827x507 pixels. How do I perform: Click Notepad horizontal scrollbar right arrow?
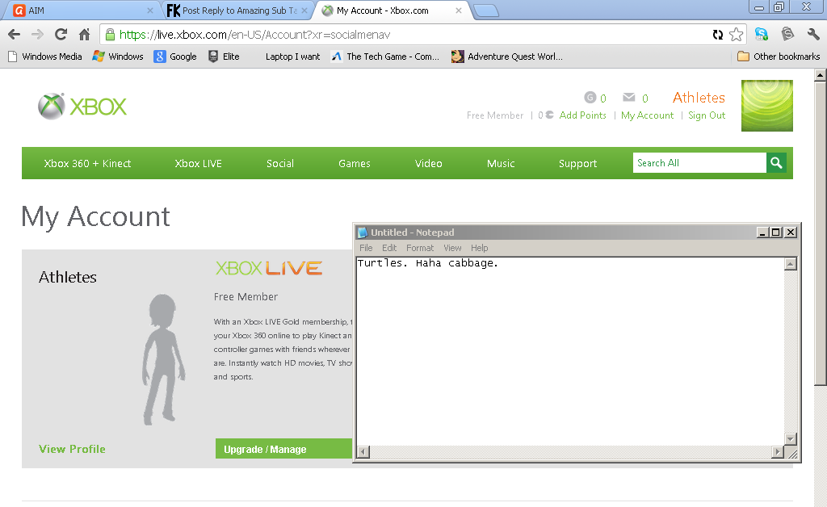tap(778, 451)
